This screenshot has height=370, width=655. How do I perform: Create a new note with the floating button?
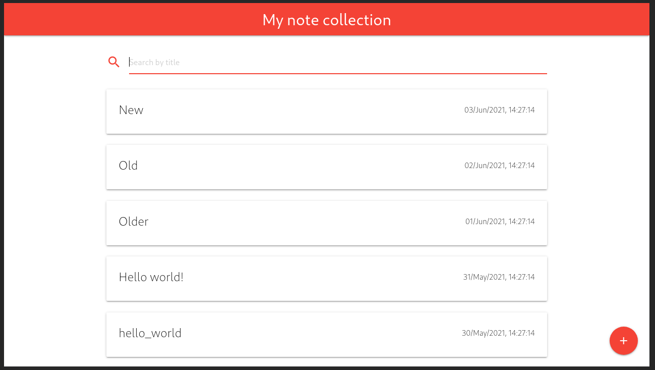point(624,341)
